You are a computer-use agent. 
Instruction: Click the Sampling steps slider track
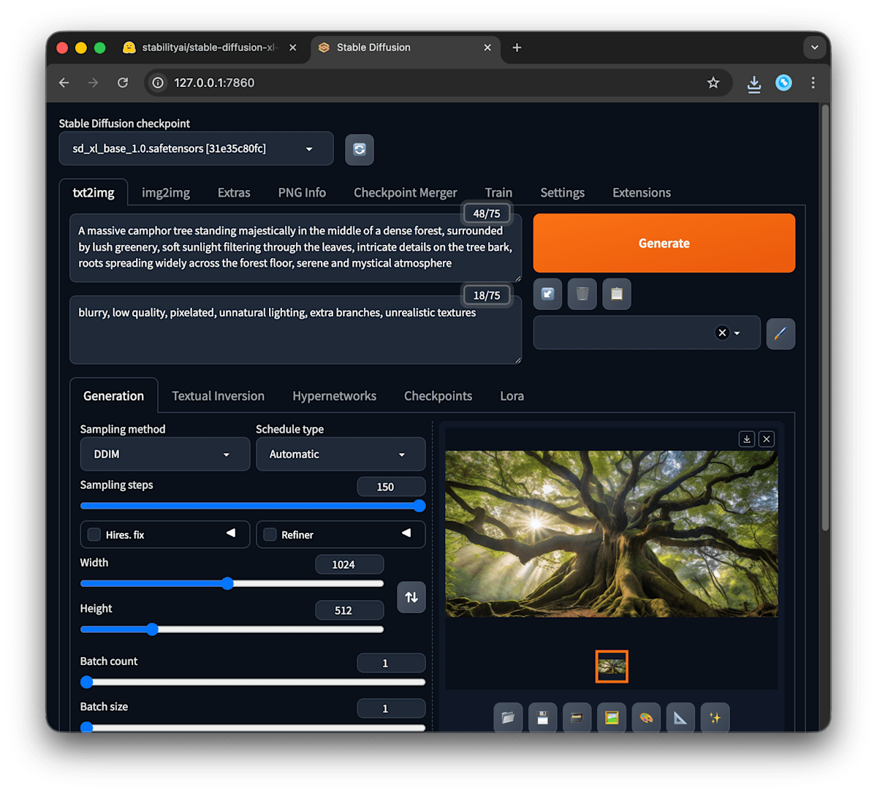253,506
